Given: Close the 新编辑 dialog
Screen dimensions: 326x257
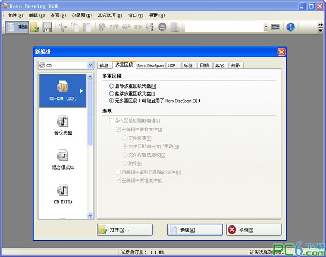Looking at the screenshot, I should click(x=281, y=52).
